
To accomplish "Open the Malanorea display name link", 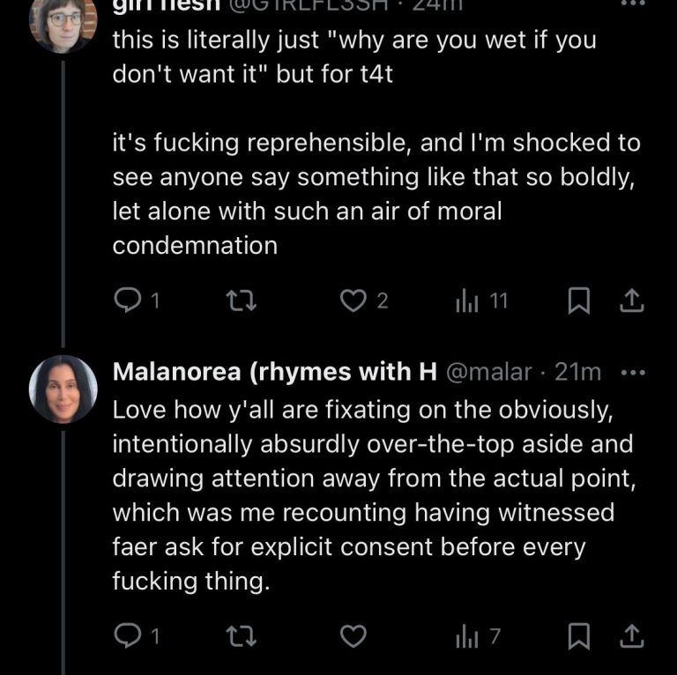I will [x=274, y=373].
